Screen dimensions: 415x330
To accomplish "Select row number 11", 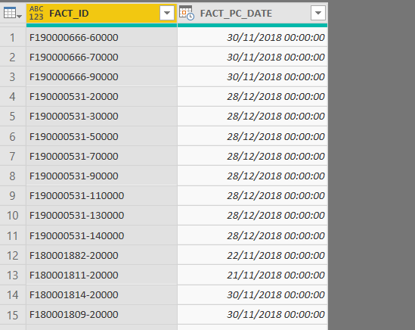I will (13, 235).
